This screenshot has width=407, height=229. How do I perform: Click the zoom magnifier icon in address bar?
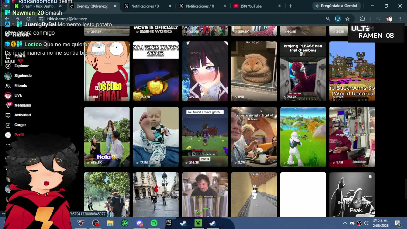(x=328, y=19)
